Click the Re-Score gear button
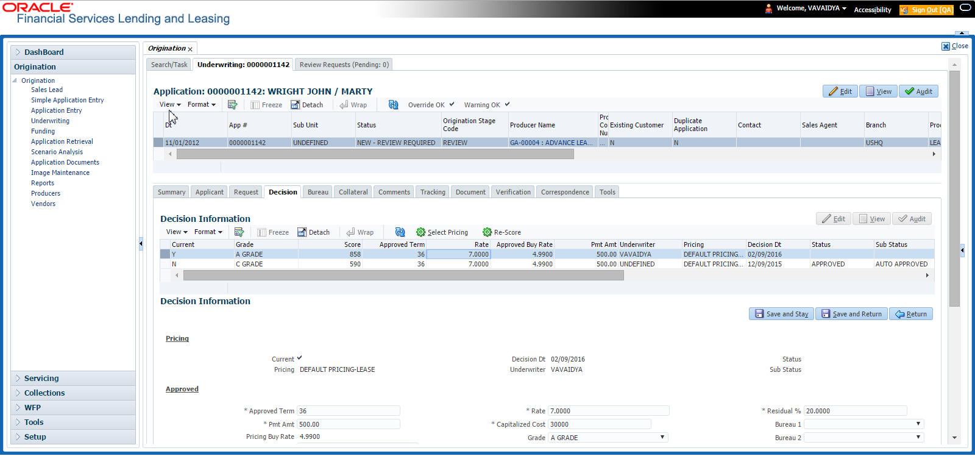 [502, 232]
